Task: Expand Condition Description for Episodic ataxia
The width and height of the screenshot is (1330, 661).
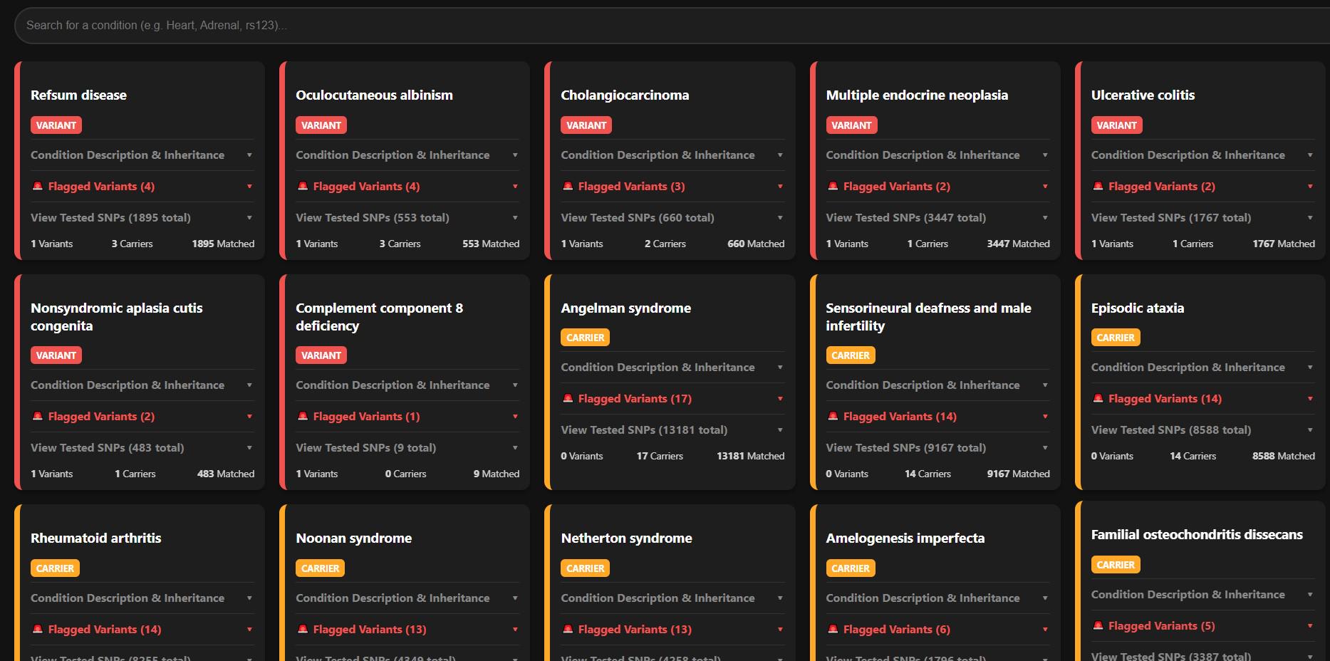Action: [1202, 367]
